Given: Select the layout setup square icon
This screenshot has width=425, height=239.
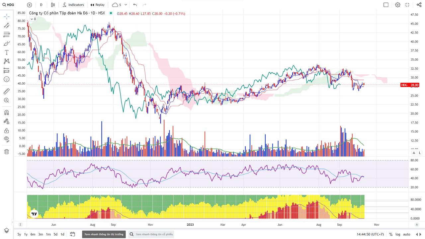Looking at the screenshot, I should (x=386, y=5).
